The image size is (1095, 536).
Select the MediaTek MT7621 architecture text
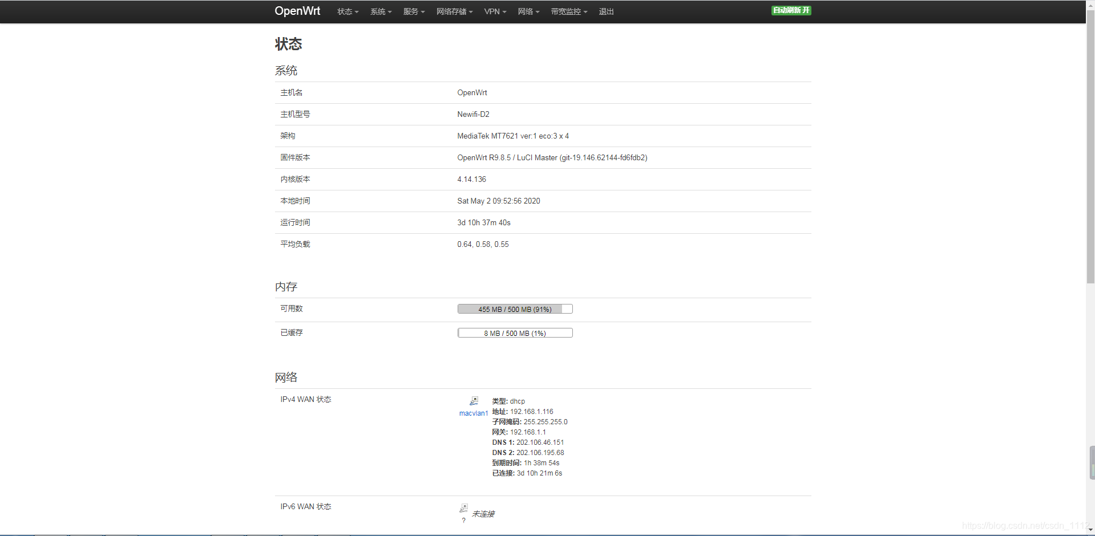point(513,136)
